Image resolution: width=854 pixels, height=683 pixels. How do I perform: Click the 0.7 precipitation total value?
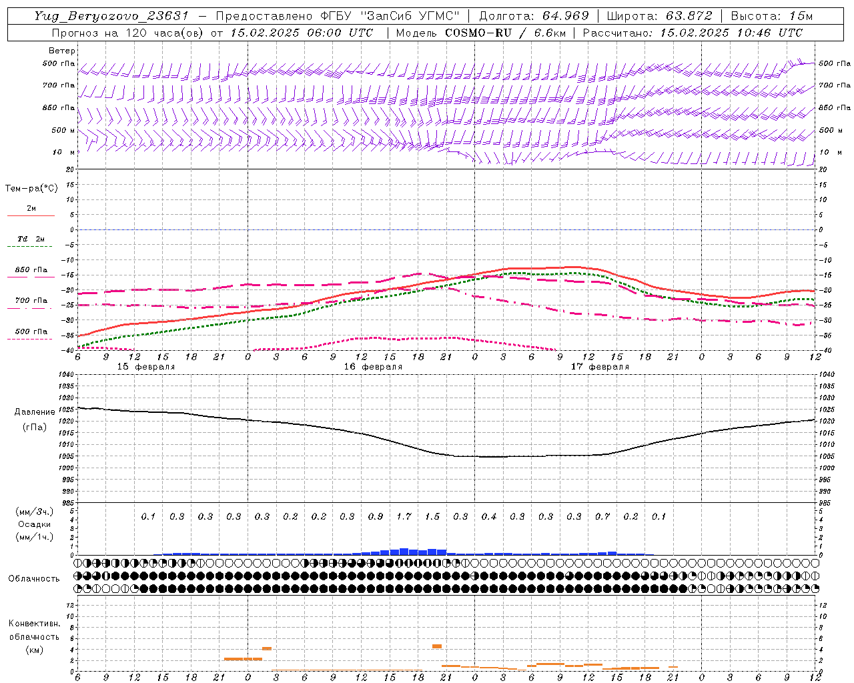[x=602, y=516]
